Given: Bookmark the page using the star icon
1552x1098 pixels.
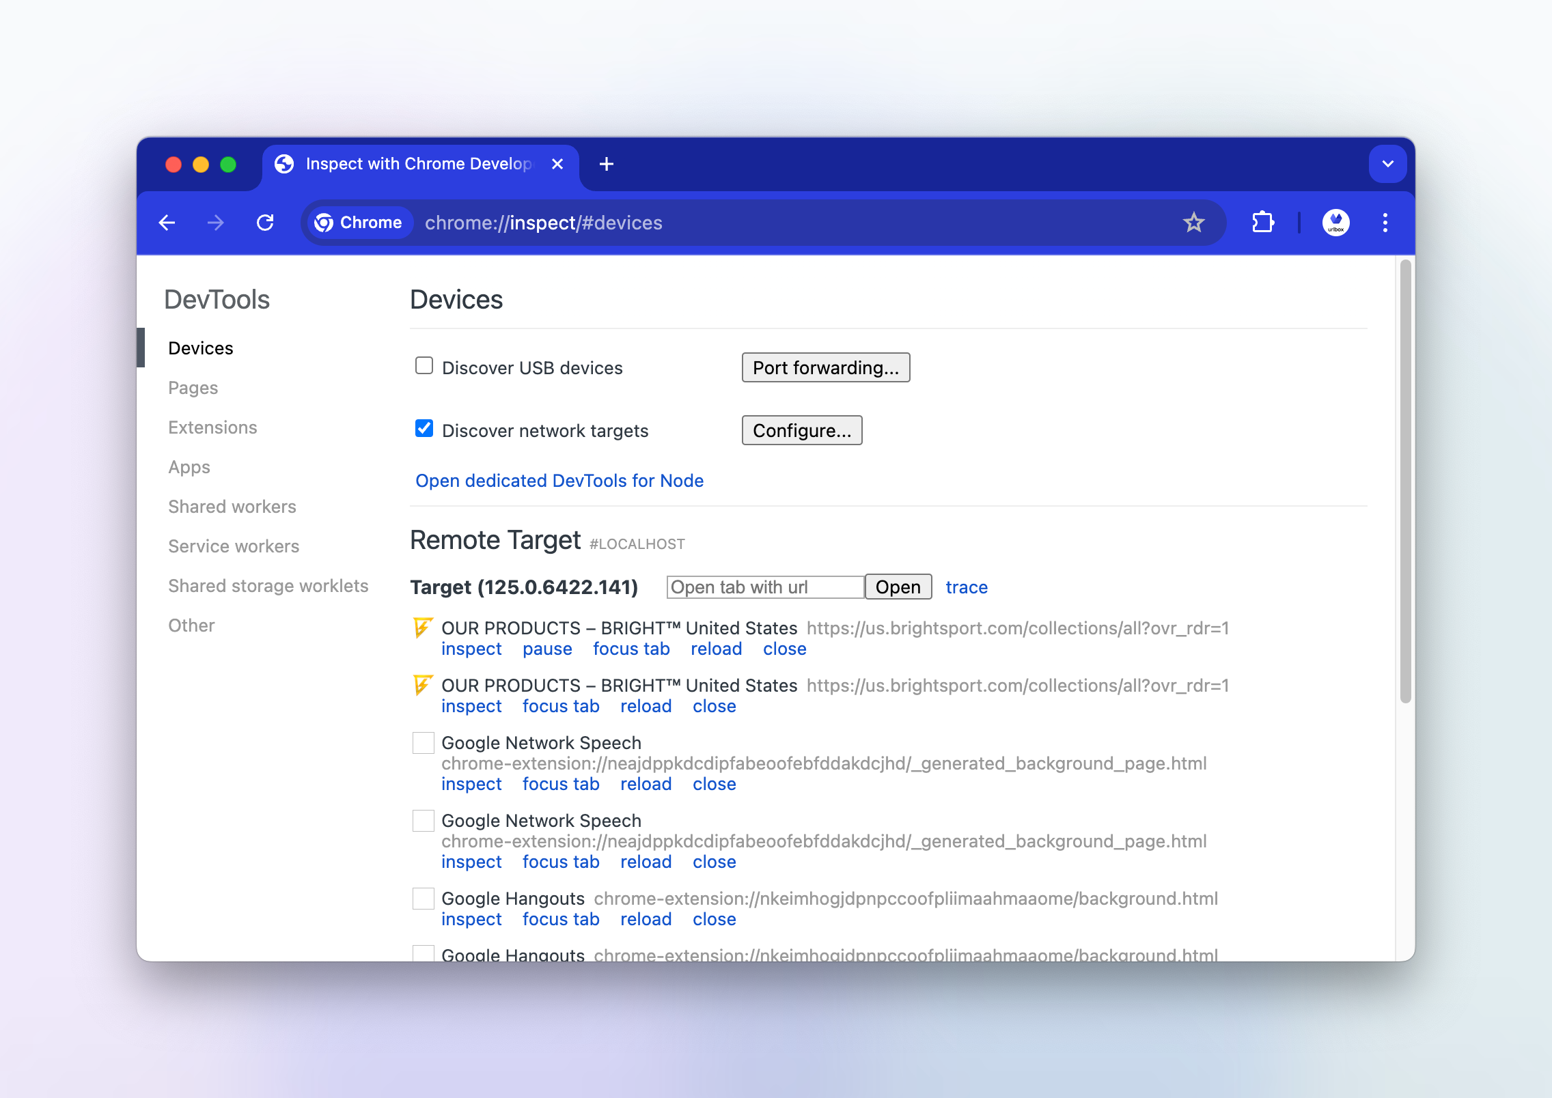Looking at the screenshot, I should coord(1193,223).
